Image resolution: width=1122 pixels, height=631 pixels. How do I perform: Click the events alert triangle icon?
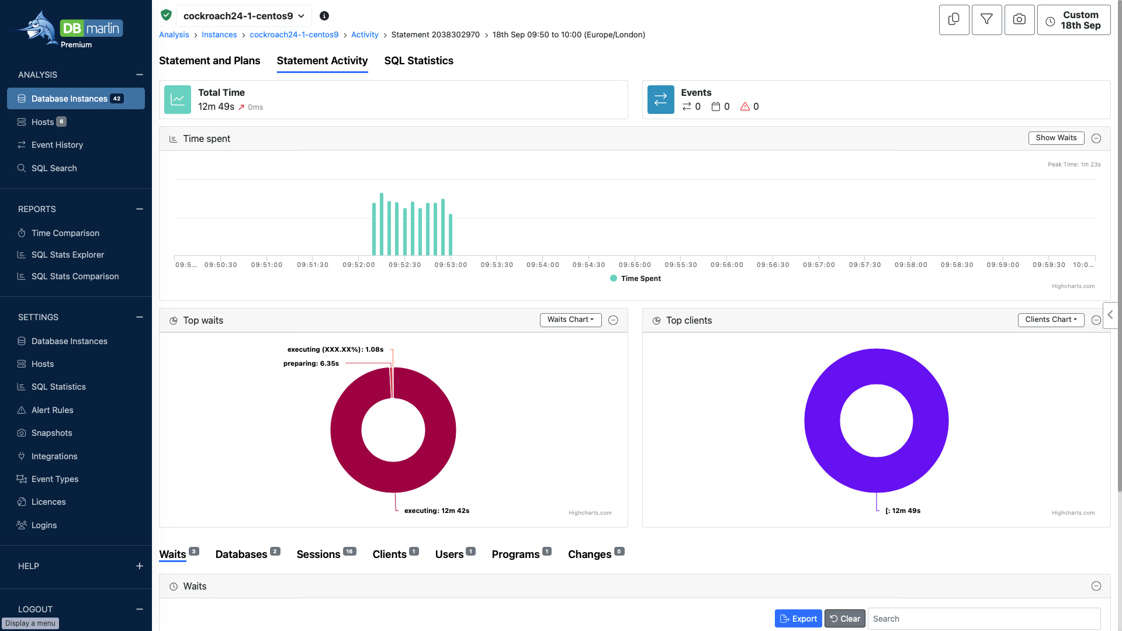coord(744,106)
